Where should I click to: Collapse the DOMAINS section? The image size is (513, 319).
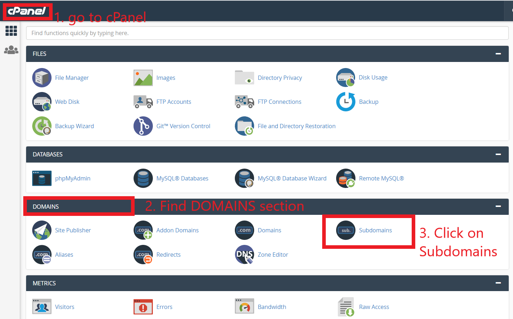tap(498, 206)
